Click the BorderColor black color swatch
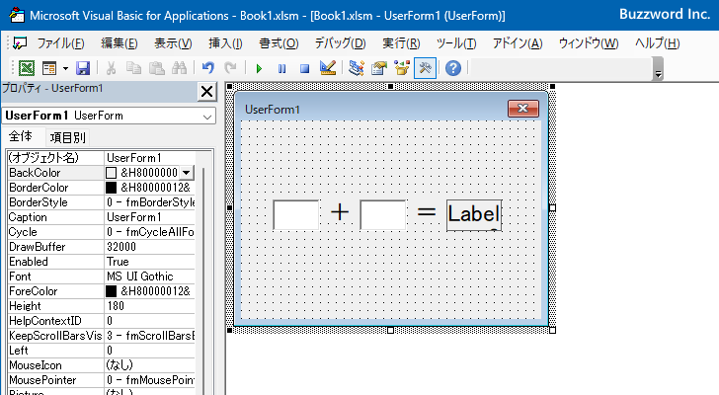 (111, 188)
